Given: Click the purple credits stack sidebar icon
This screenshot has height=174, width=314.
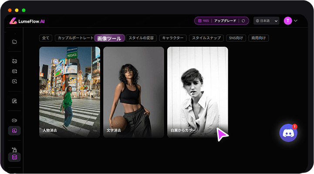Looking at the screenshot, I should coord(14,157).
